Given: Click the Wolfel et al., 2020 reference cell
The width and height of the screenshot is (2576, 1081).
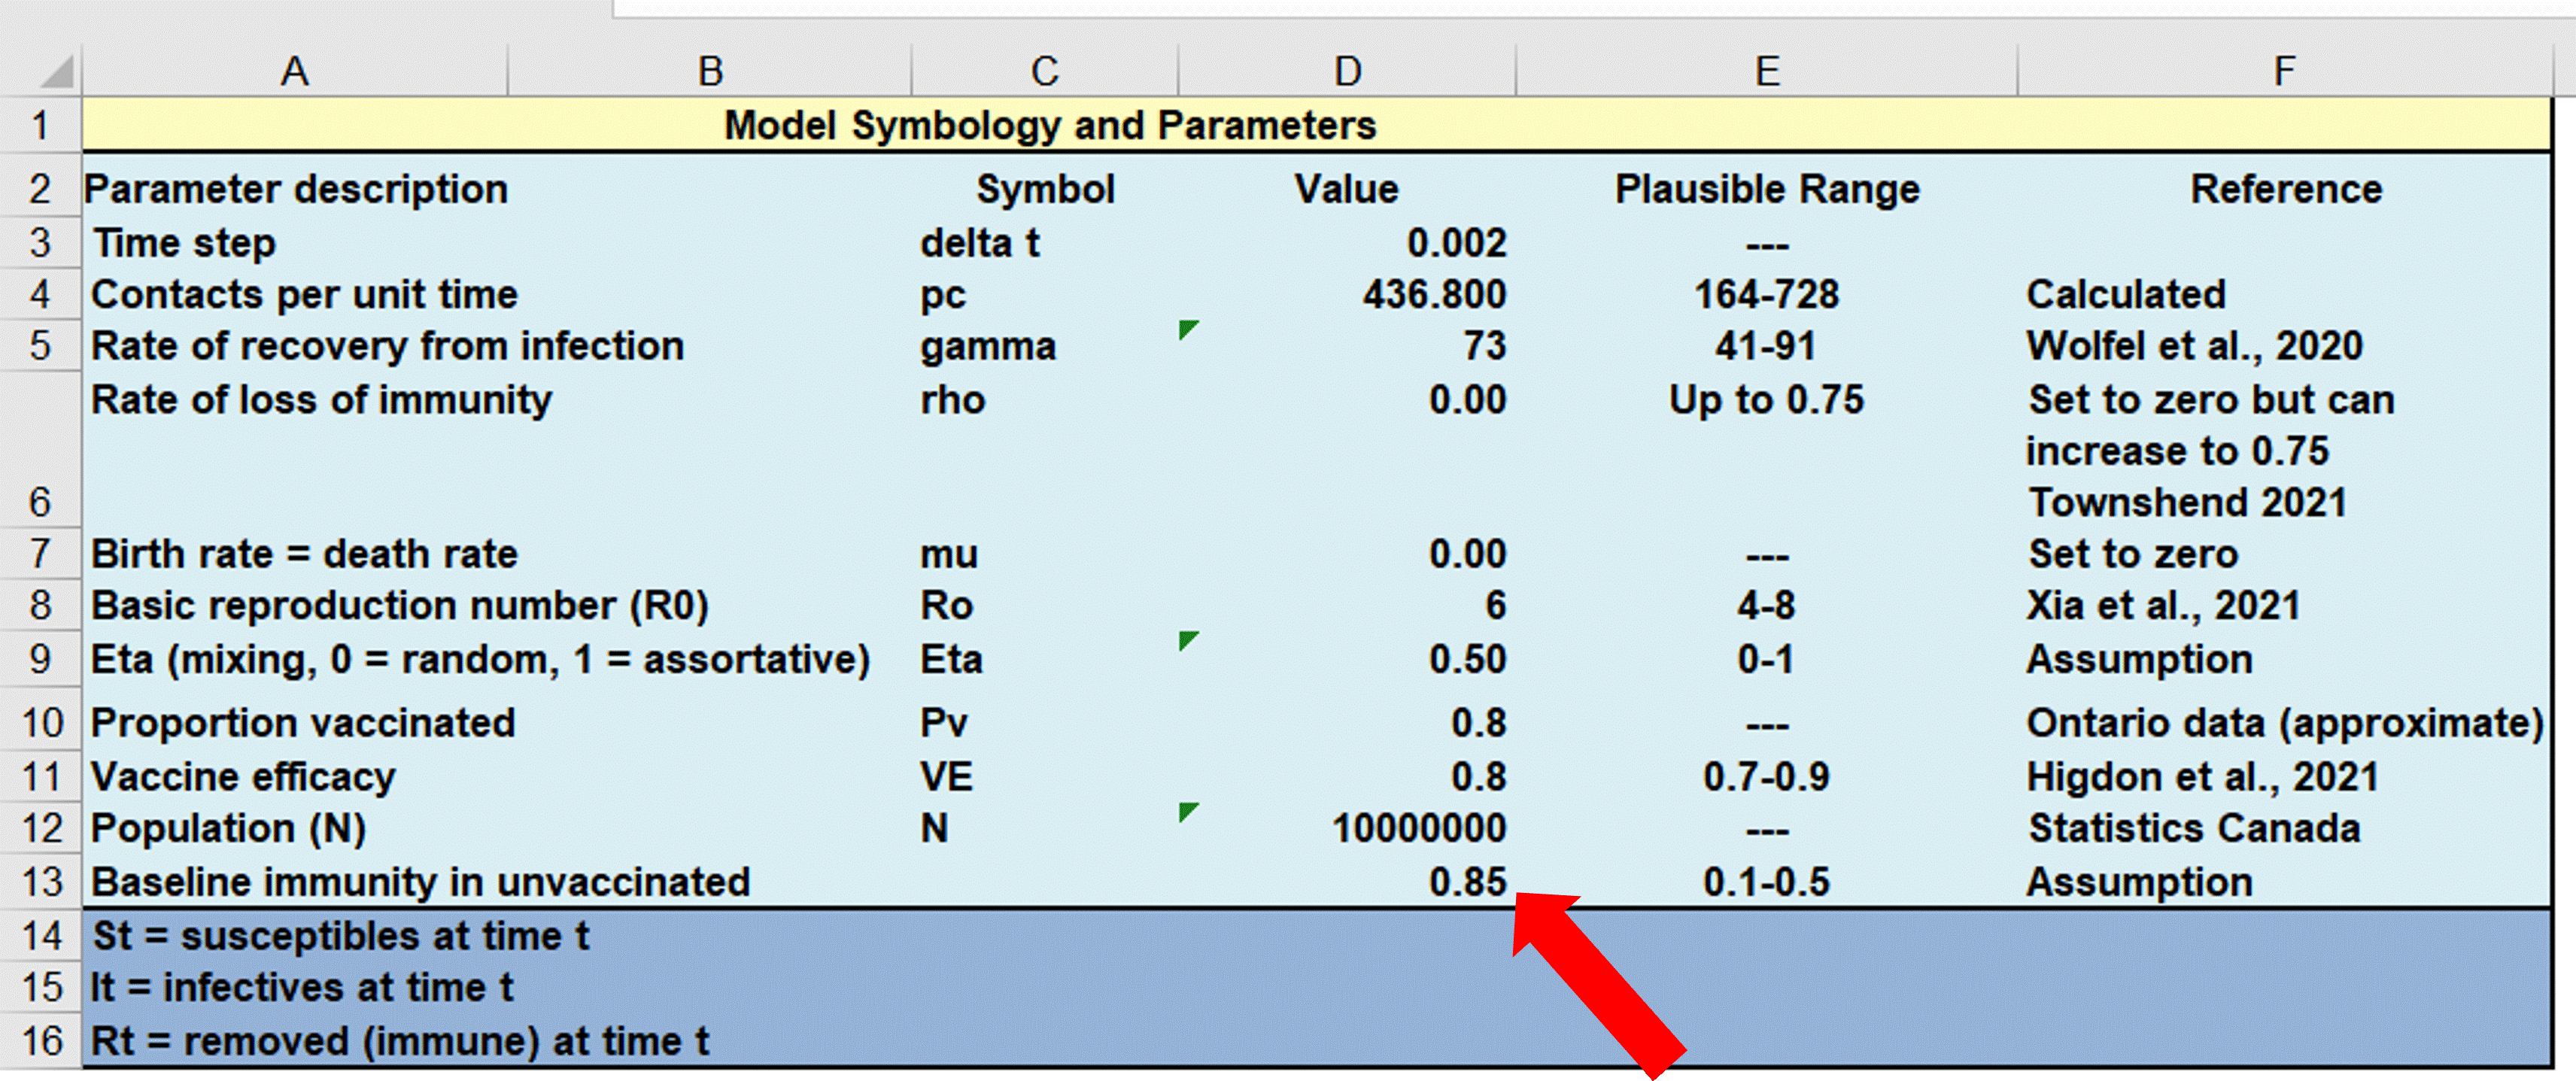Looking at the screenshot, I should click(2194, 346).
